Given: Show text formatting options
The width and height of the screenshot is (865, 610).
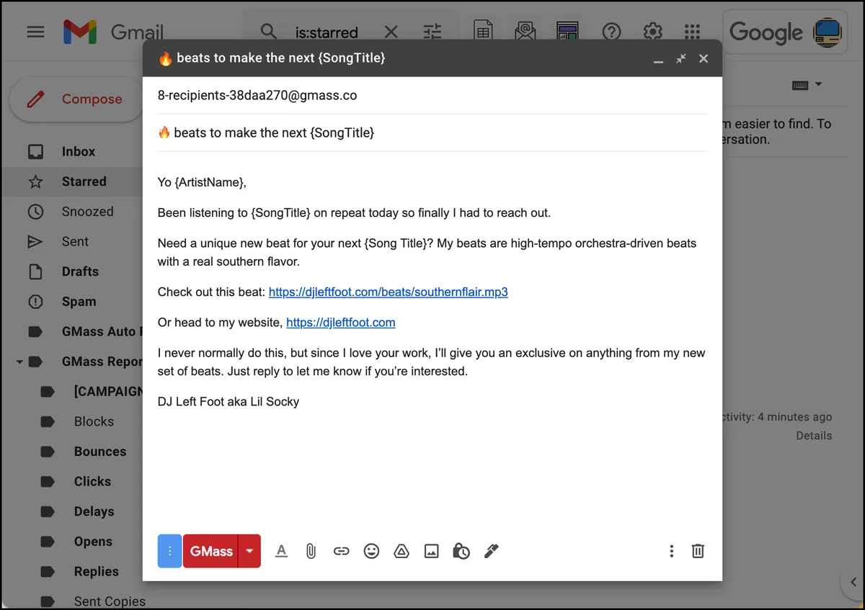Looking at the screenshot, I should 282,551.
